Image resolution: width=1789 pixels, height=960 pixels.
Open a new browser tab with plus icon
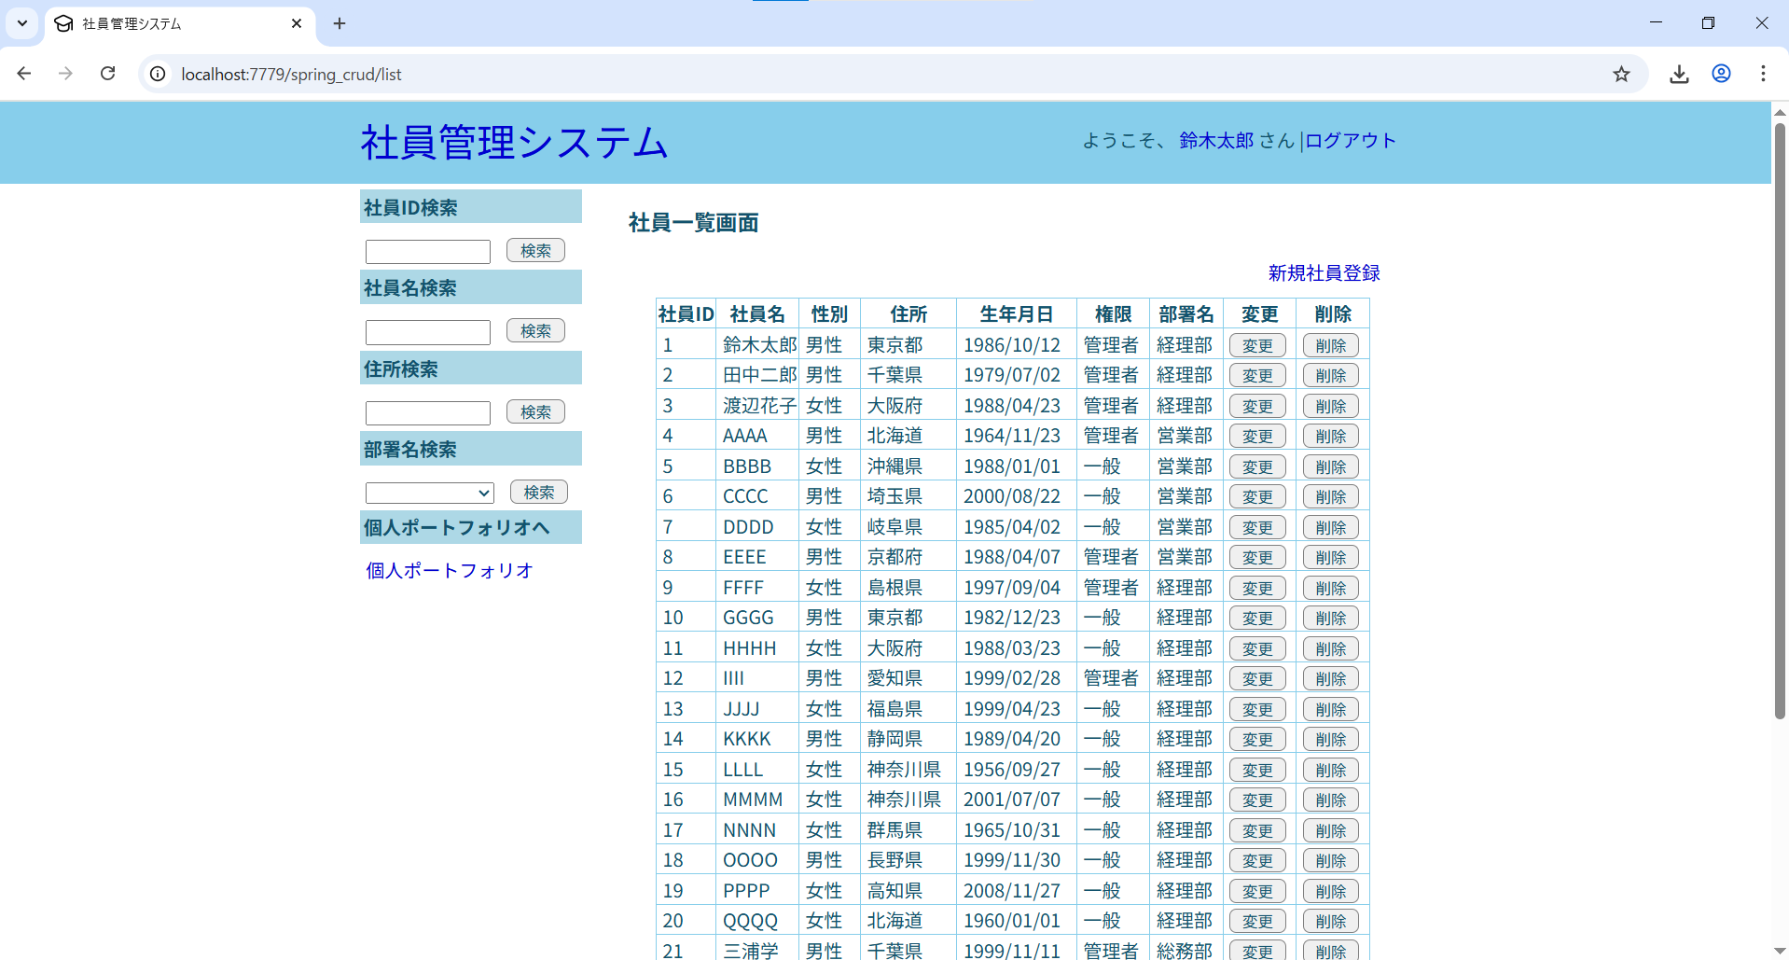[340, 23]
